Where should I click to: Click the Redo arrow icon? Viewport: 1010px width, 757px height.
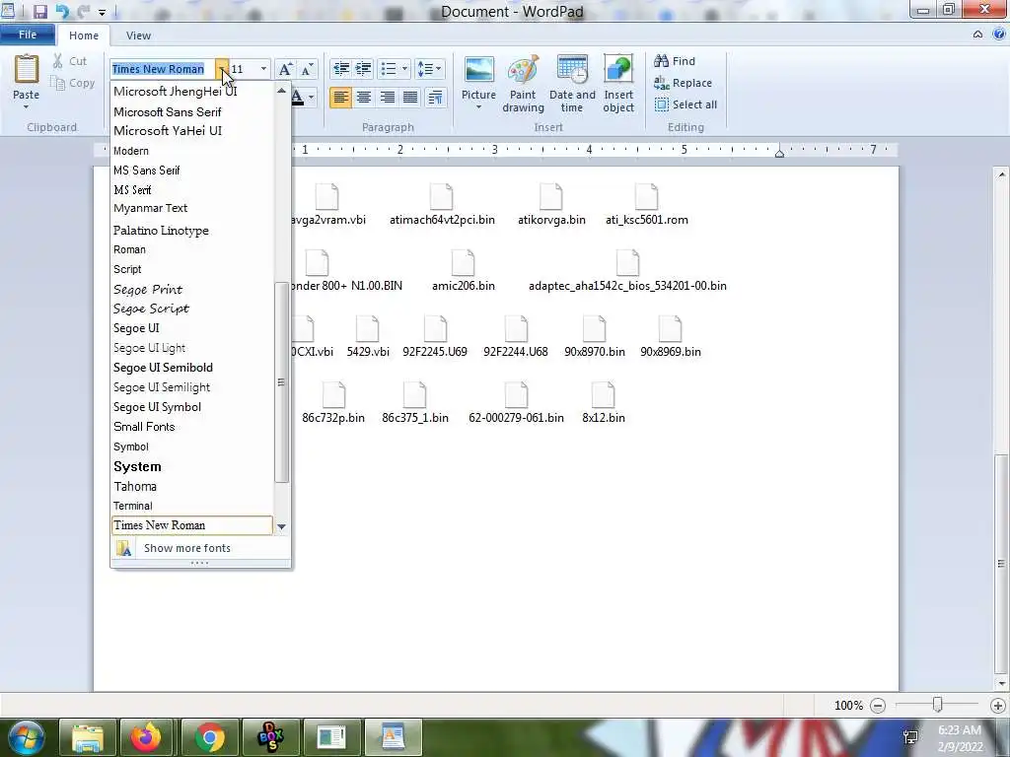coord(84,11)
